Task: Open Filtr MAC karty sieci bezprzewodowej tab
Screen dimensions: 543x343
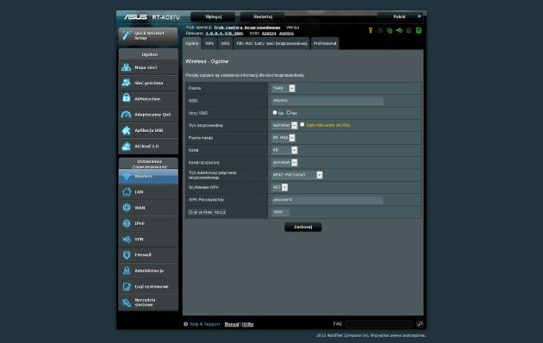Action: 271,43
